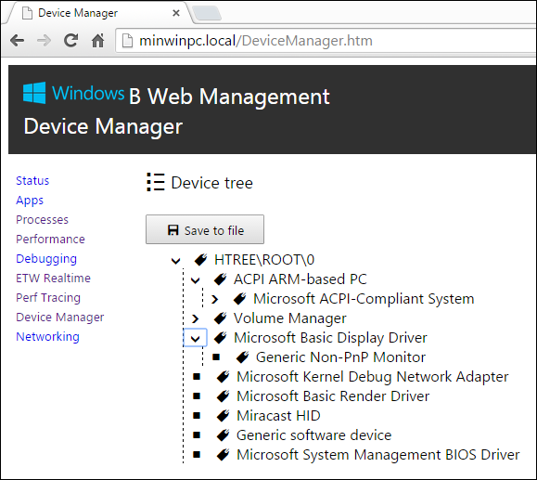Click the Device tree list icon
Image resolution: width=537 pixels, height=480 pixels.
point(156,182)
